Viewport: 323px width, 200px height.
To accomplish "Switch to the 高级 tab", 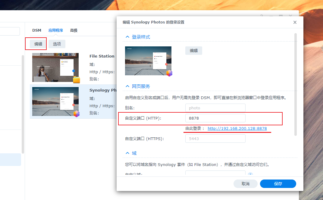I will pos(74,30).
